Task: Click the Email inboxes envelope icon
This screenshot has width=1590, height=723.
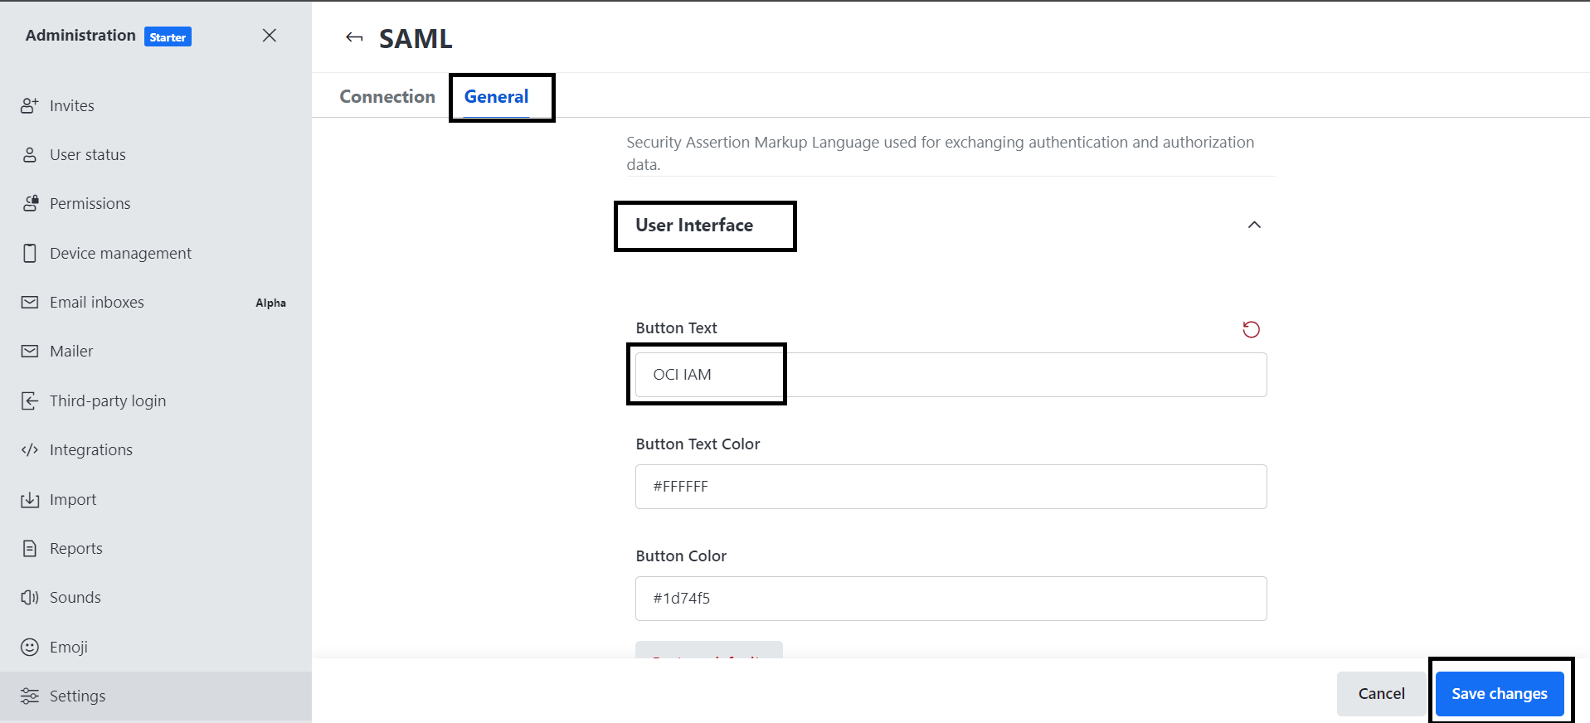Action: click(x=30, y=303)
